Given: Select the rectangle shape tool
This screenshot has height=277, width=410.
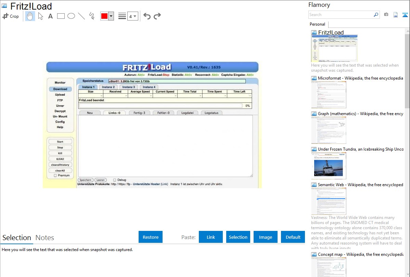Looking at the screenshot, I should point(61,16).
